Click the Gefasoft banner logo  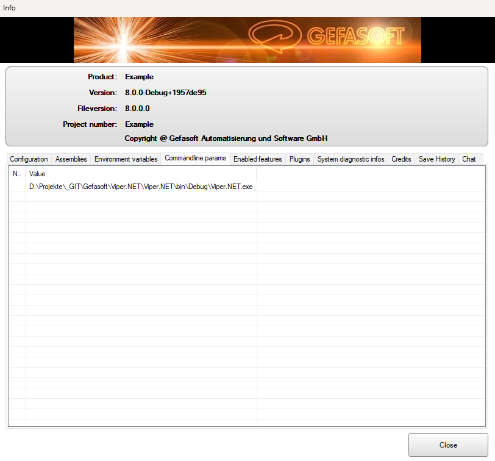(x=247, y=40)
